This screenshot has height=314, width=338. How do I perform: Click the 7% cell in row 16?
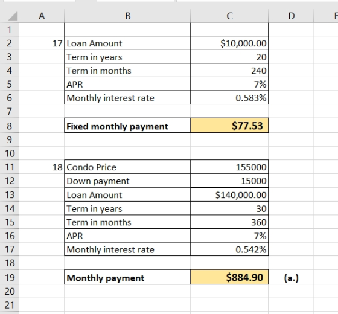coord(229,235)
